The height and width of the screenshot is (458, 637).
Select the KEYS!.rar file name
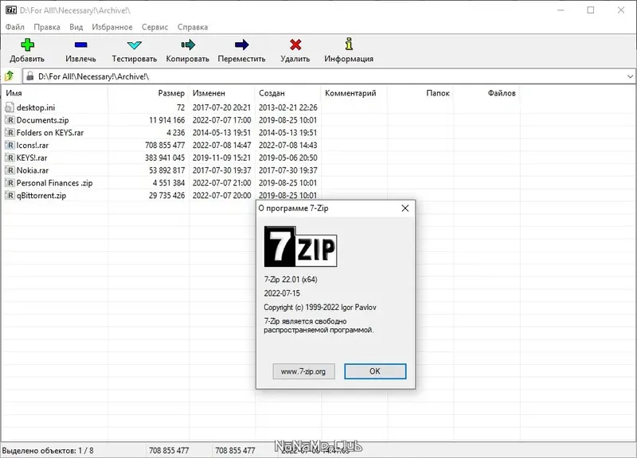[32, 157]
